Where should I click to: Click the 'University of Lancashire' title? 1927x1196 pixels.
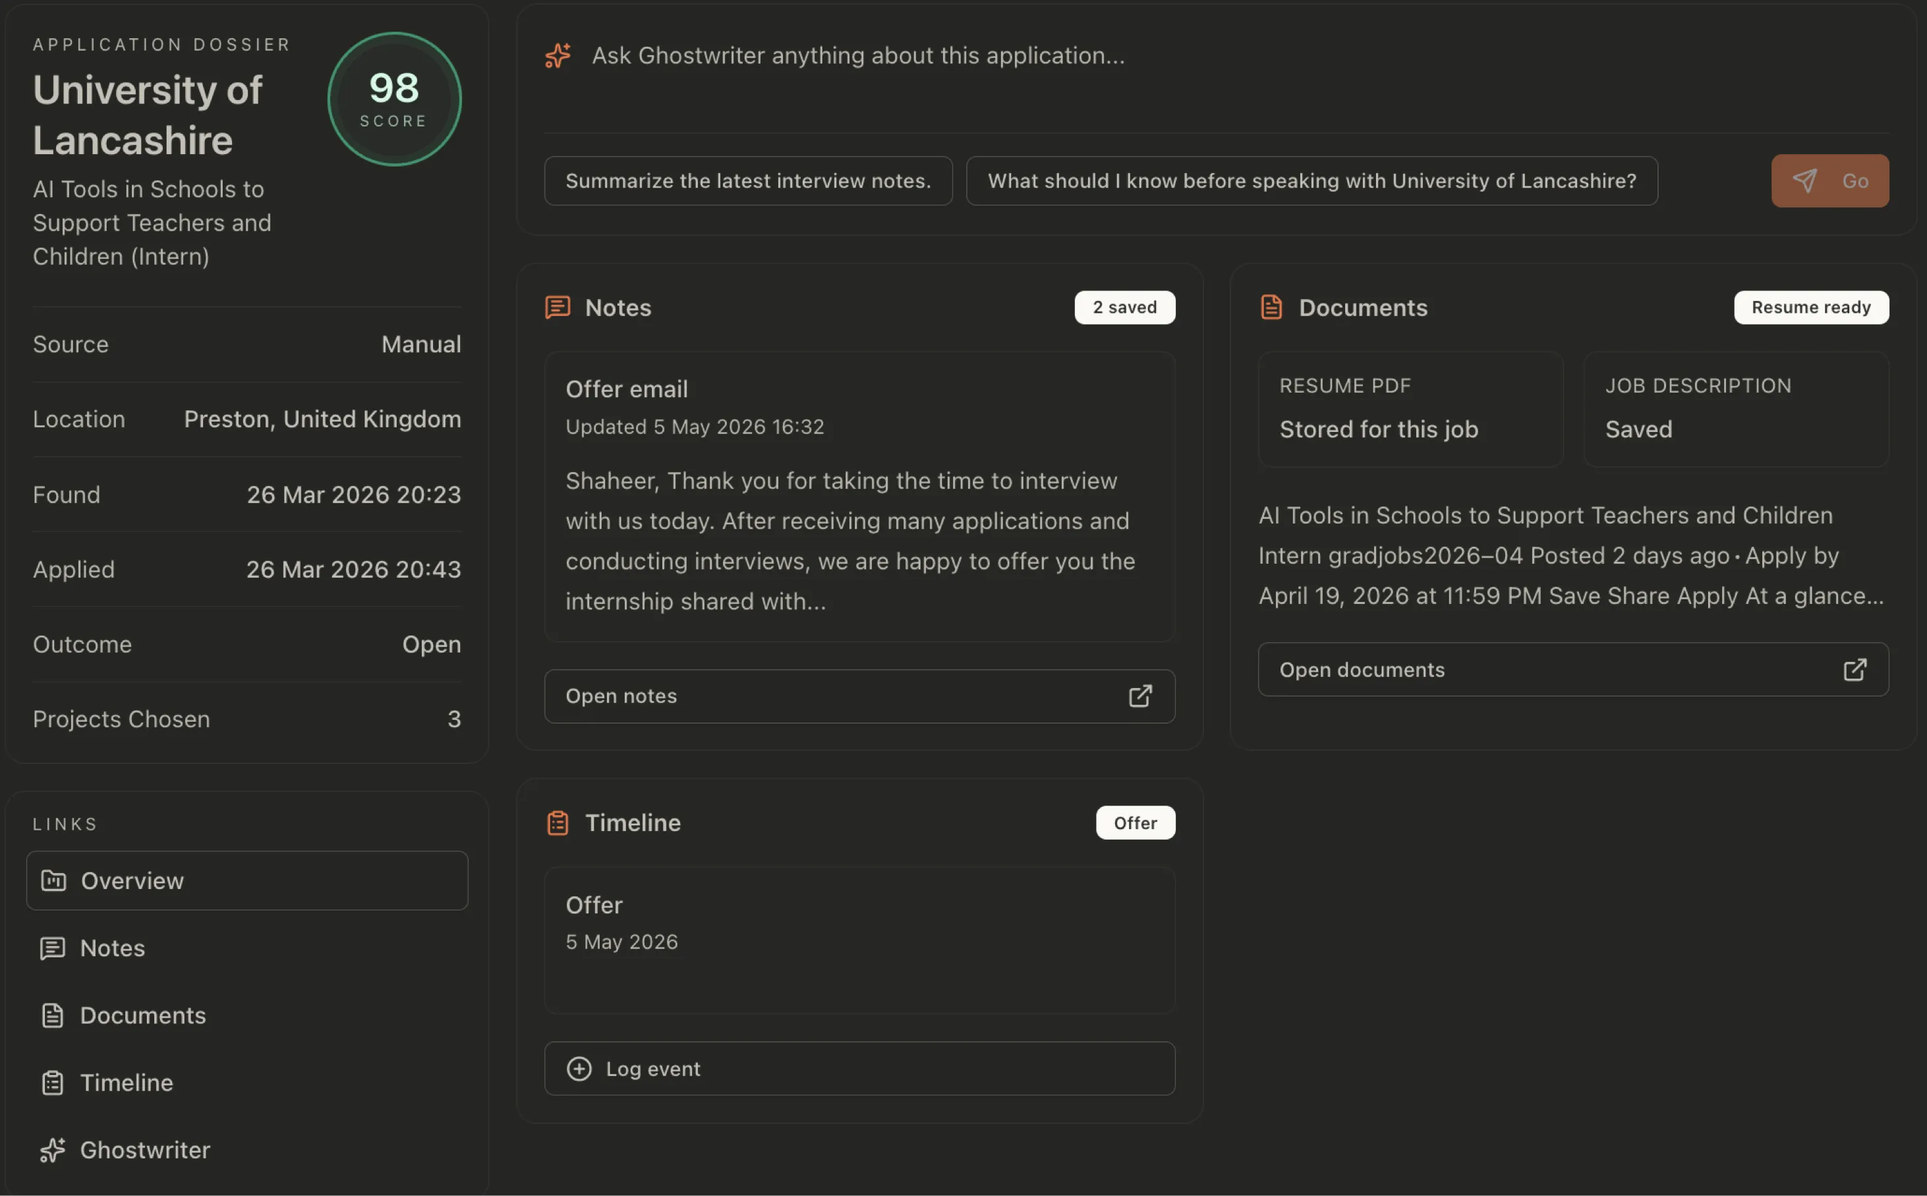click(147, 115)
